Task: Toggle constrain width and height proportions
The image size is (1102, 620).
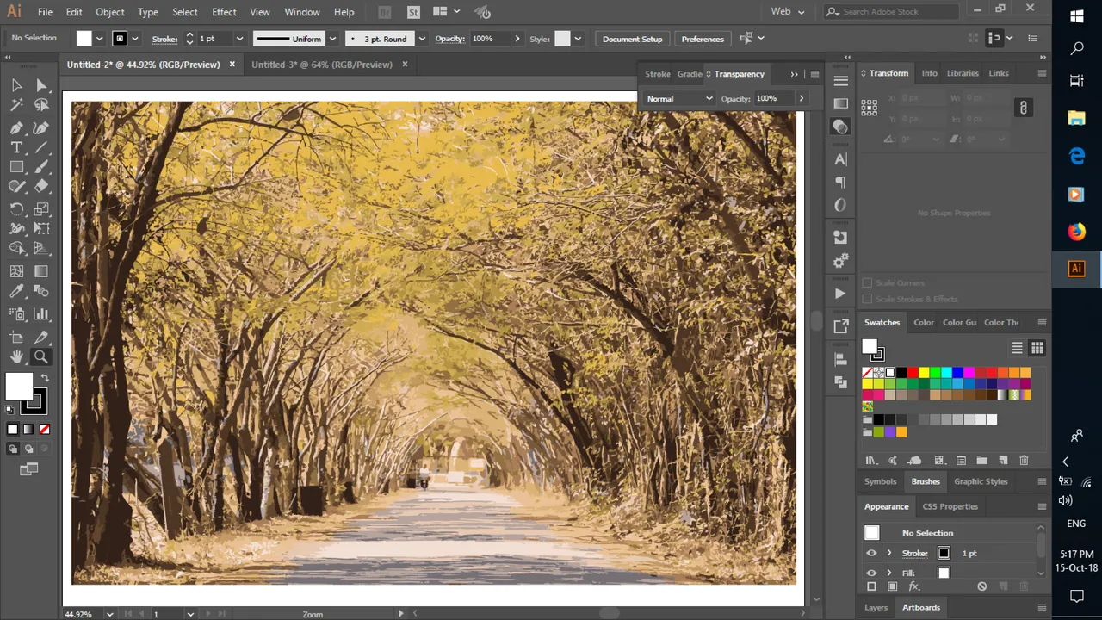Action: click(x=1023, y=108)
